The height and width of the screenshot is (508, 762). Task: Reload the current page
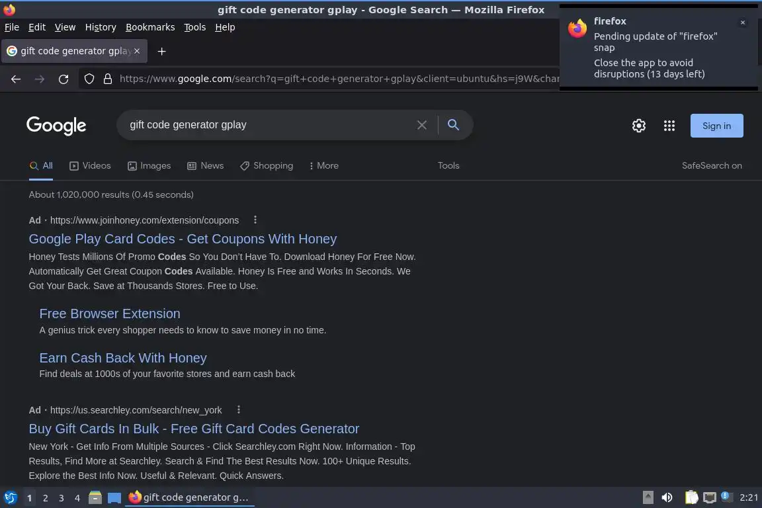coord(63,79)
